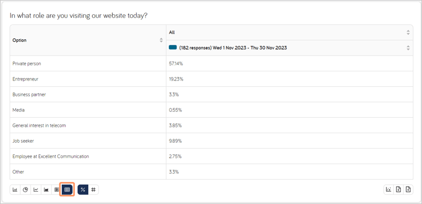Sort the Option column
Viewport: 422px width, 204px height.
(x=161, y=40)
